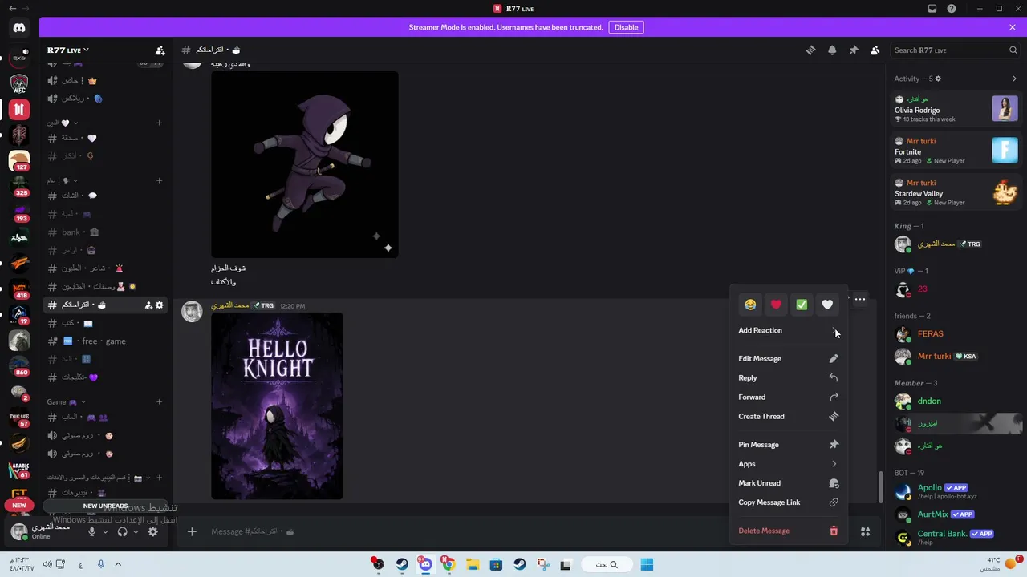Image resolution: width=1027 pixels, height=577 pixels.
Task: Open the Central Bank bot profile
Action: pyautogui.click(x=956, y=537)
